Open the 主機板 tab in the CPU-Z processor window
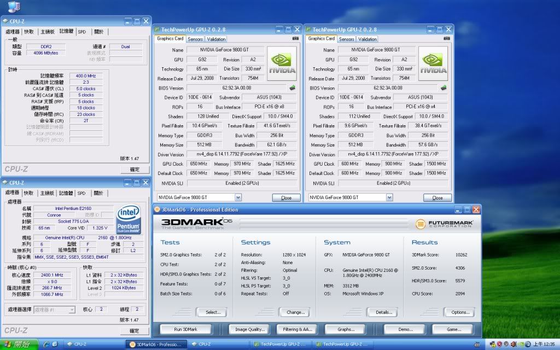This screenshot has height=350, width=560. (47, 193)
